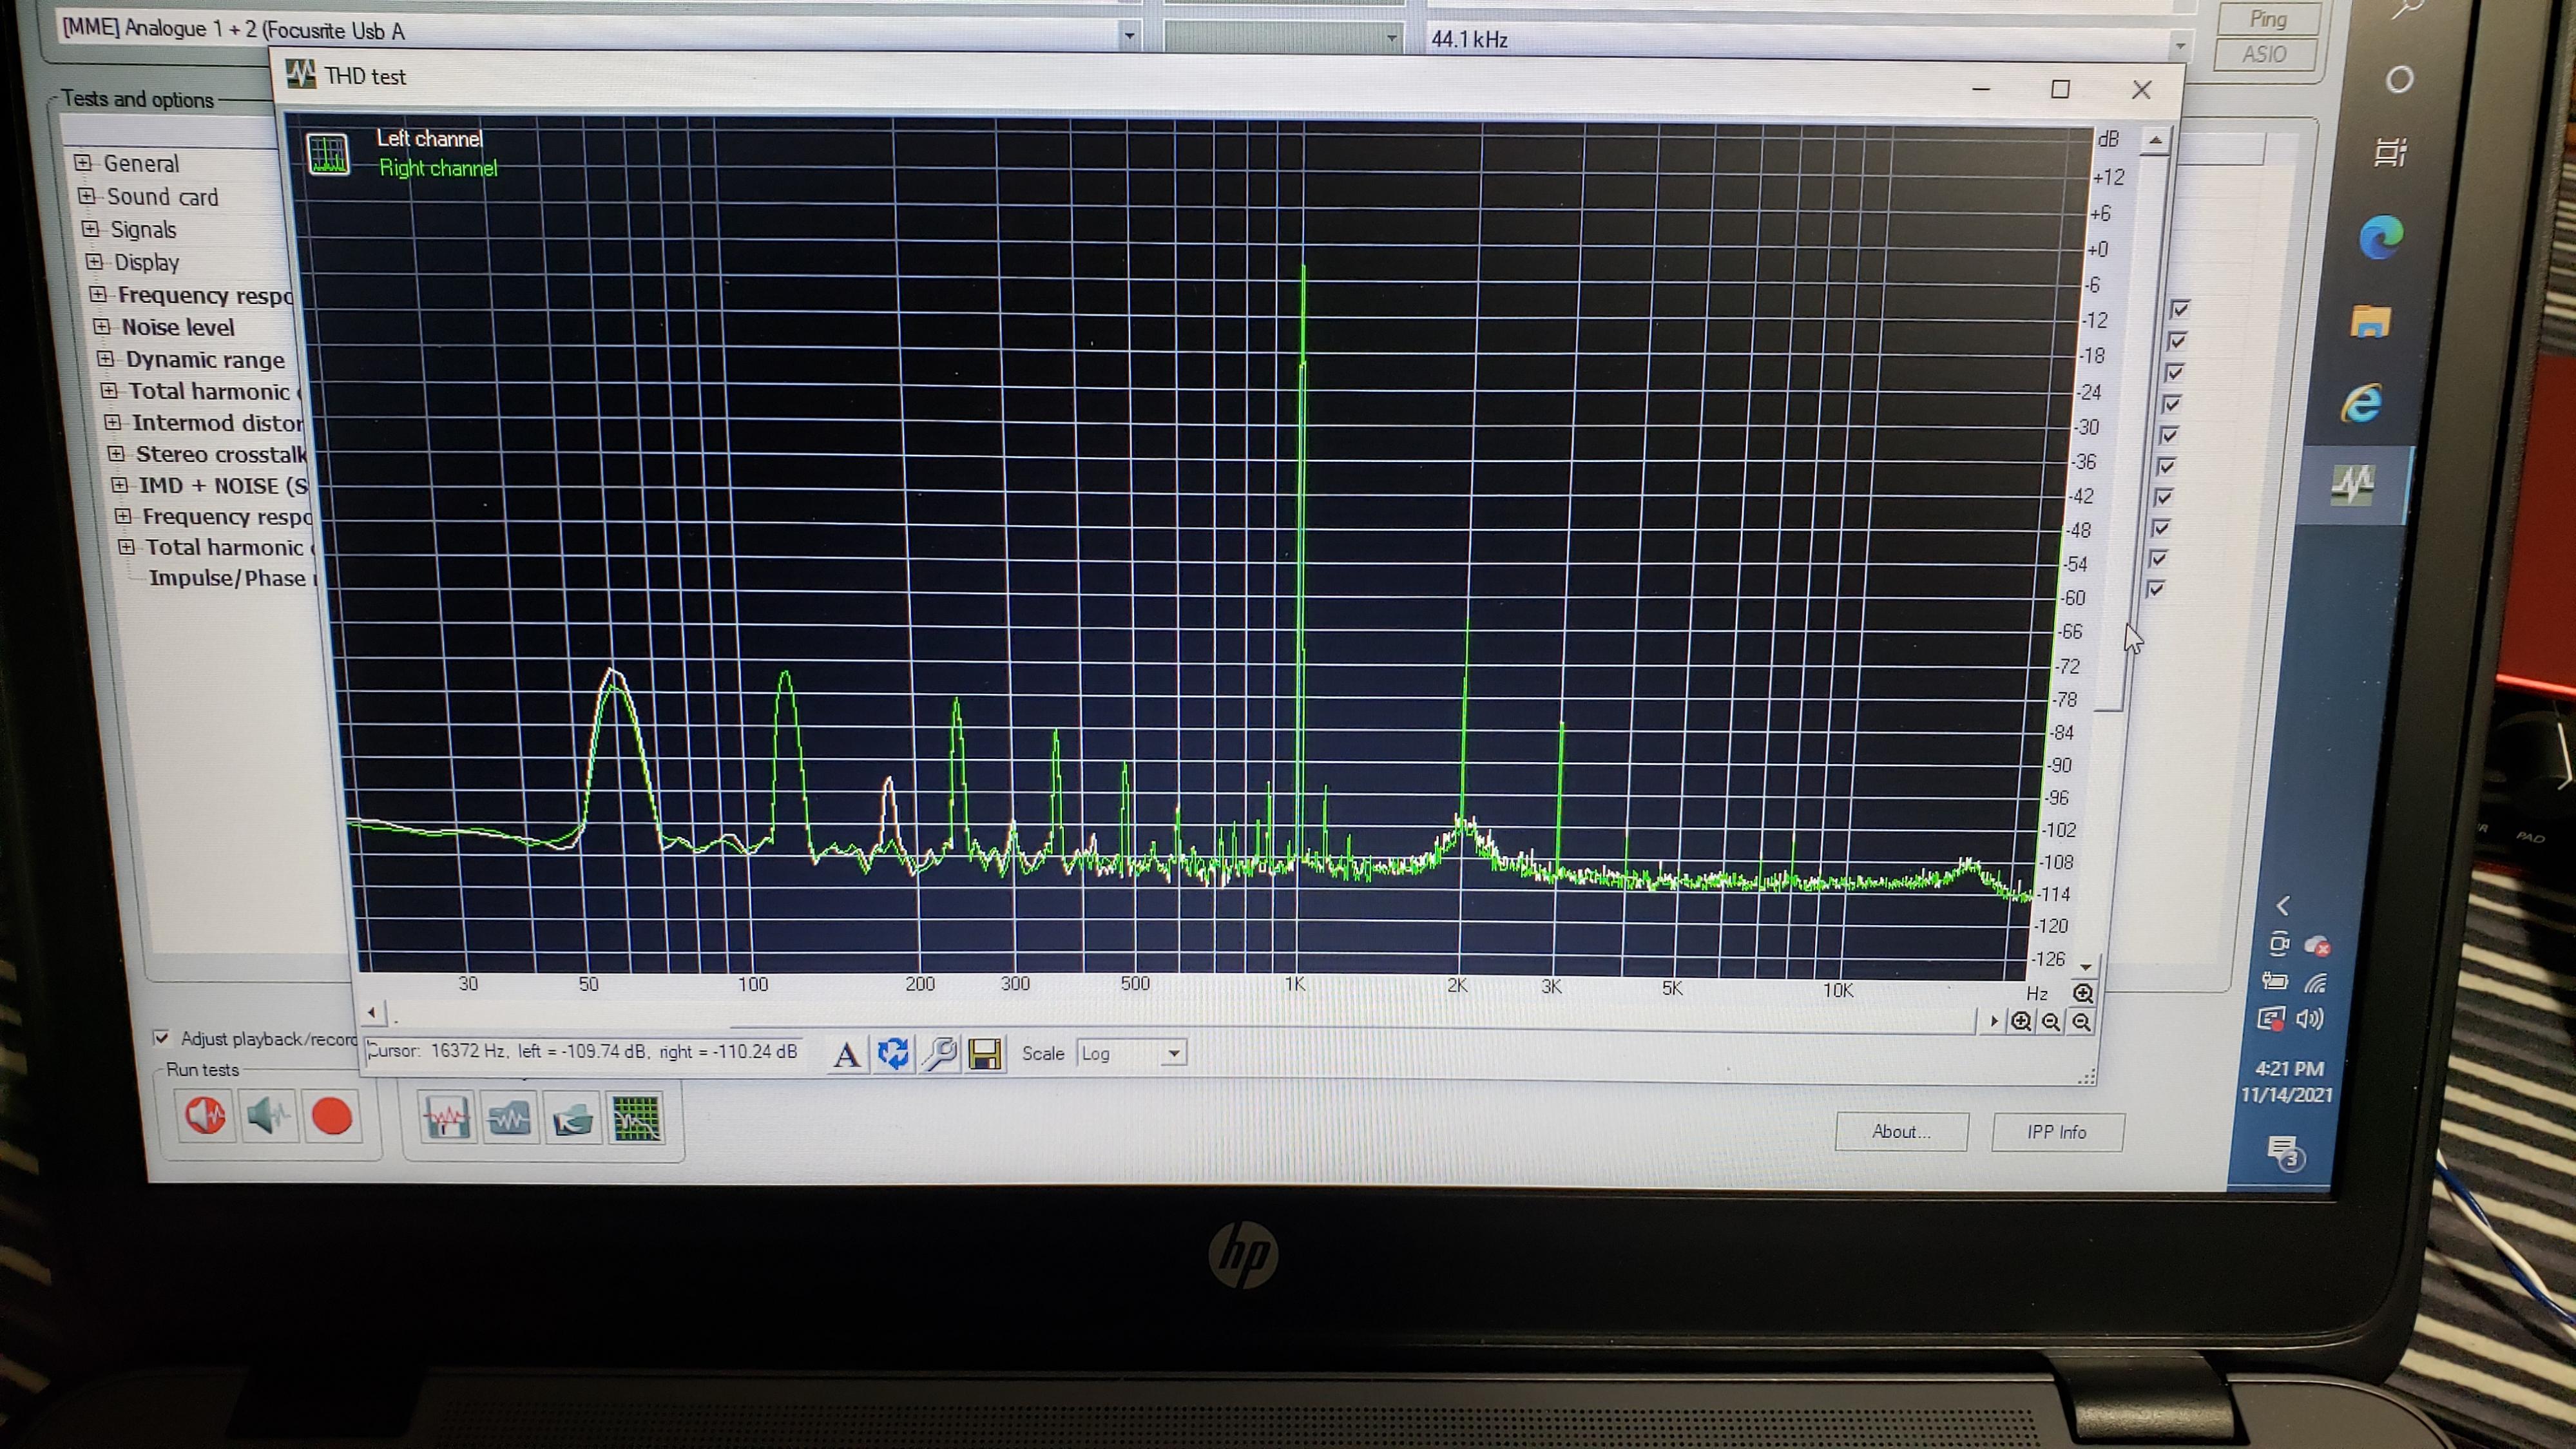This screenshot has width=2576, height=1449.
Task: Click the letter A icon in THD test toolbar
Action: (x=847, y=1054)
